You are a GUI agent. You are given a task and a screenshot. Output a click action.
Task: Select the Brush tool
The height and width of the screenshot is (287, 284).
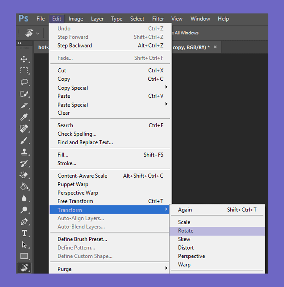(x=24, y=141)
